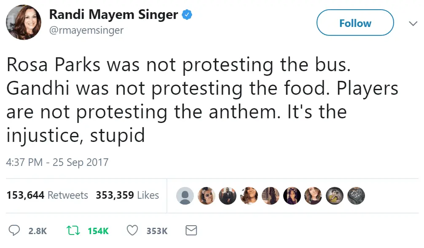Click the envelope direct message icon

pyautogui.click(x=191, y=230)
